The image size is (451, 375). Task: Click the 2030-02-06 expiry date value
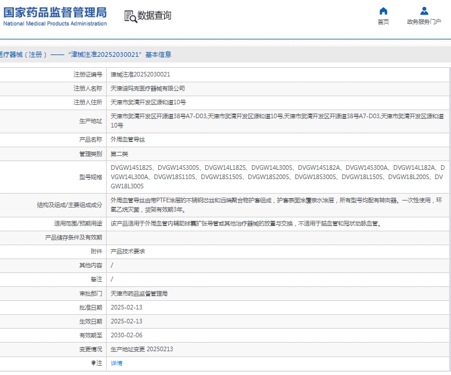126,335
